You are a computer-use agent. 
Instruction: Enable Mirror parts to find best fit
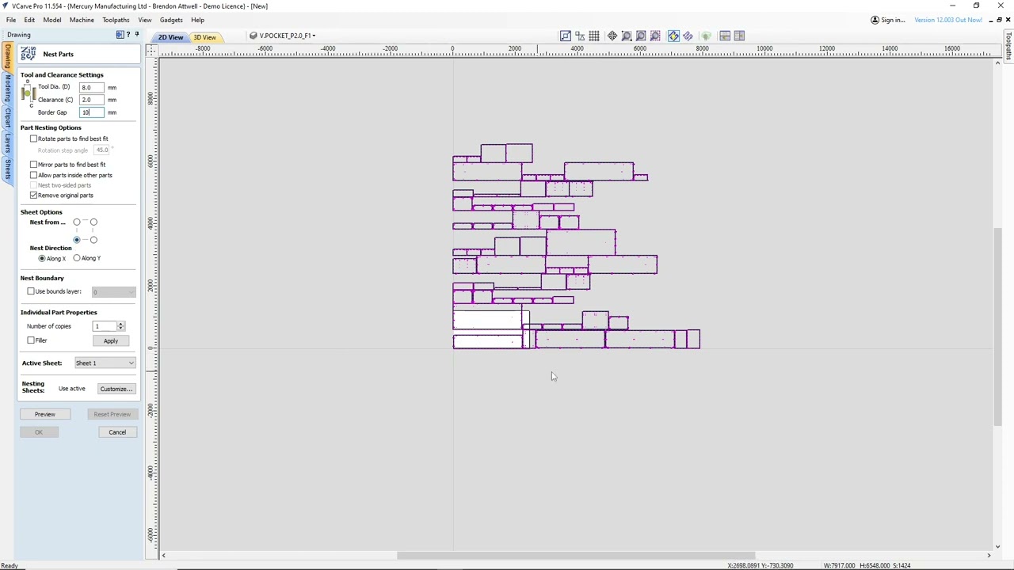(34, 165)
